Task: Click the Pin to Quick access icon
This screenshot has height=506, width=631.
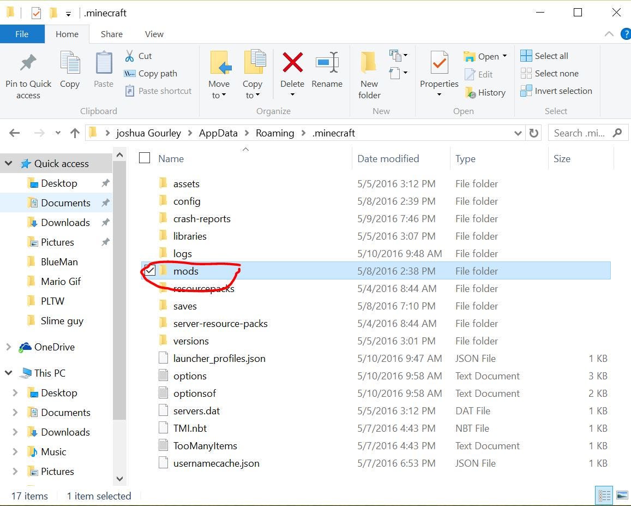Action: [28, 63]
